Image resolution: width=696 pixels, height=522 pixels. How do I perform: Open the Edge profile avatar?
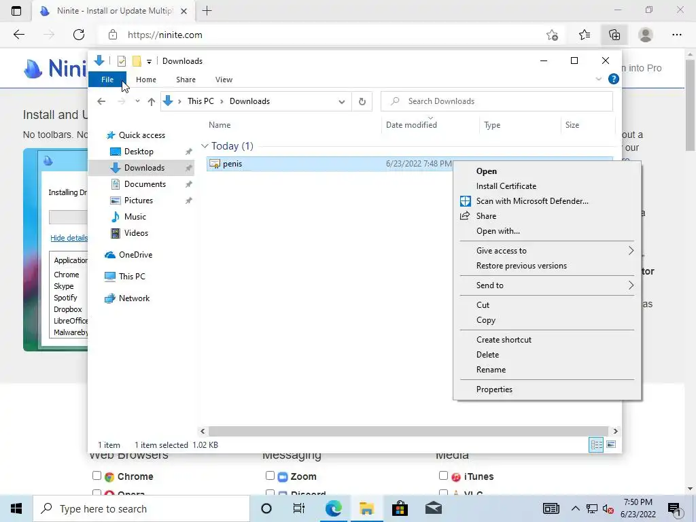pos(646,35)
